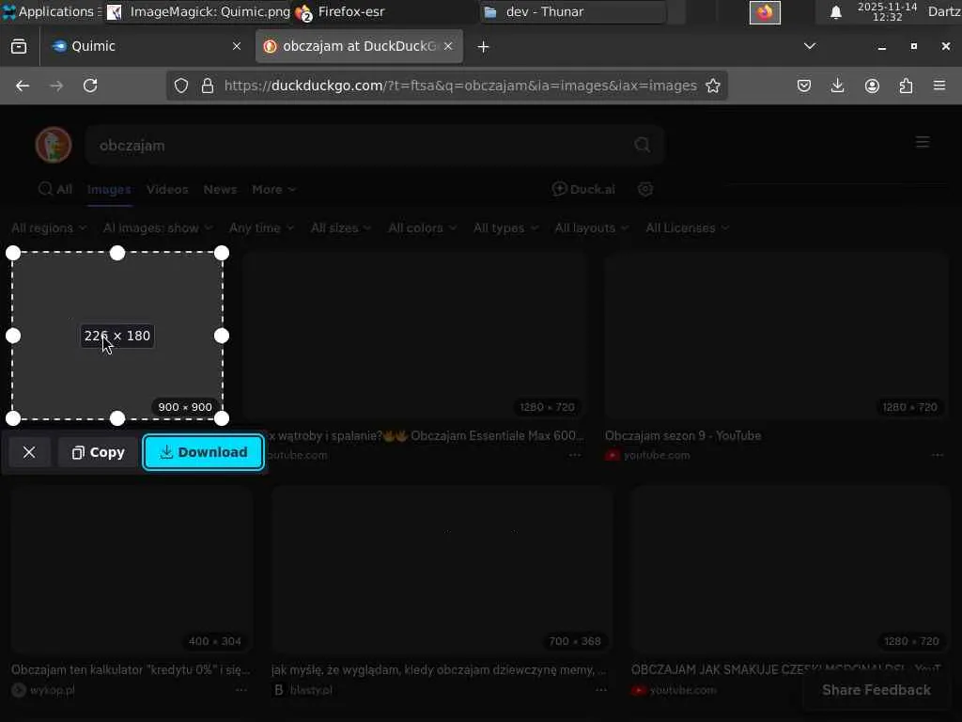Click the Share Feedback button
962x722 pixels.
877,691
